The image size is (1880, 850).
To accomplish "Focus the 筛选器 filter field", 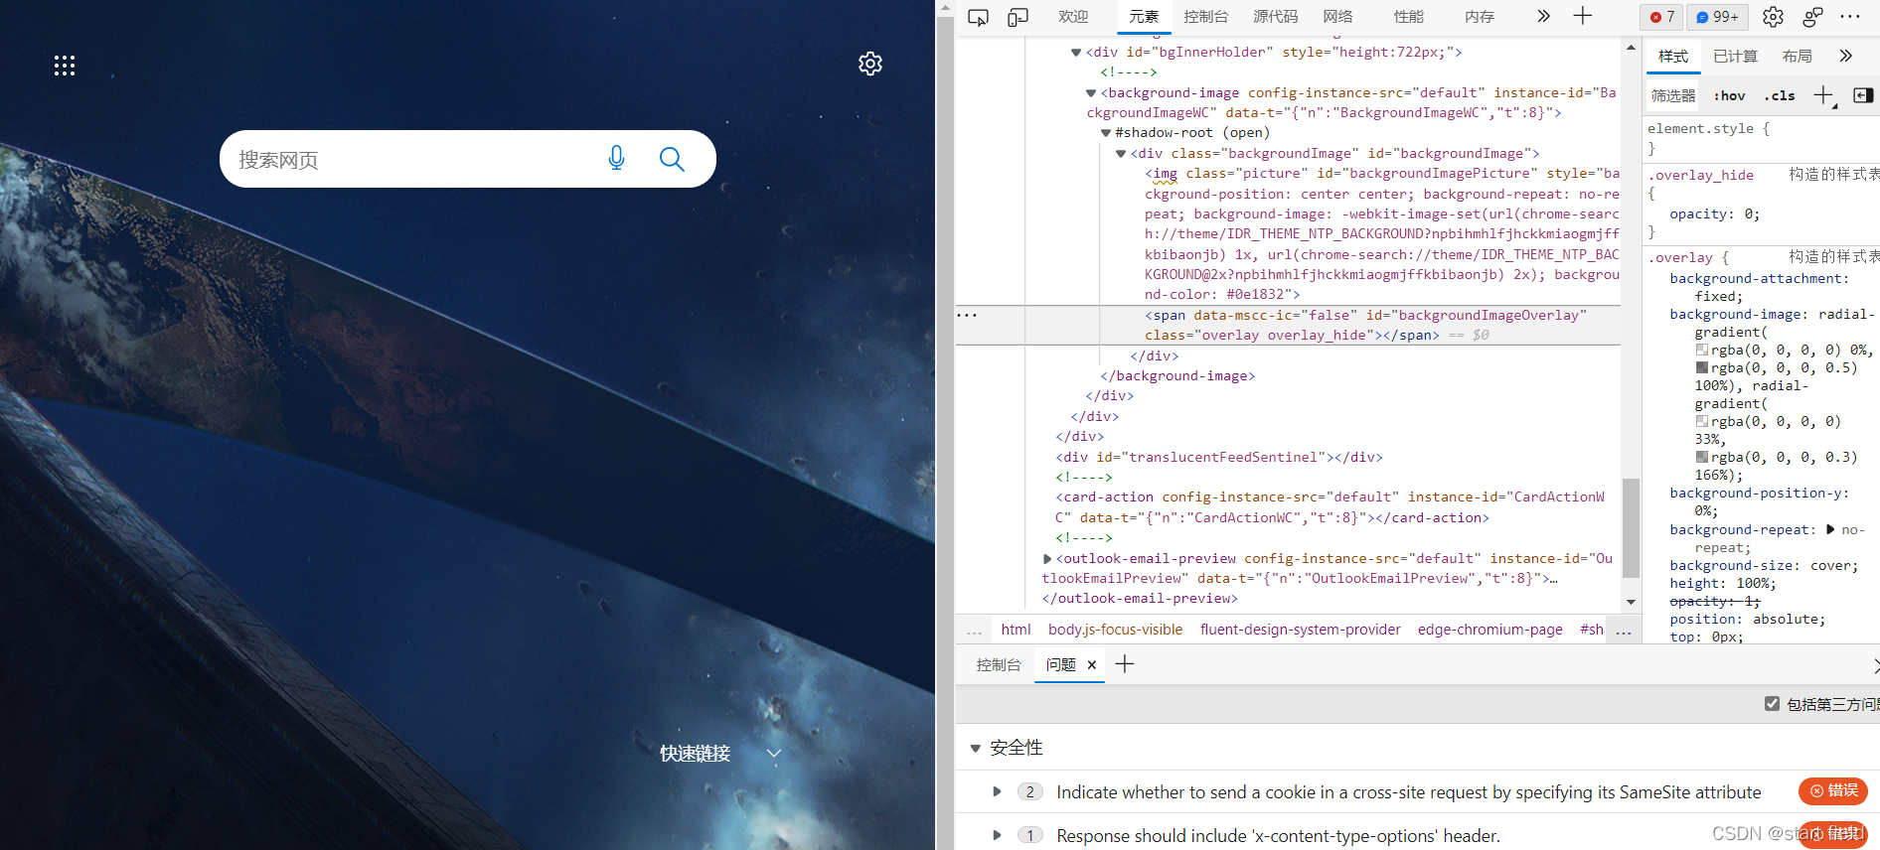I will 1673,95.
